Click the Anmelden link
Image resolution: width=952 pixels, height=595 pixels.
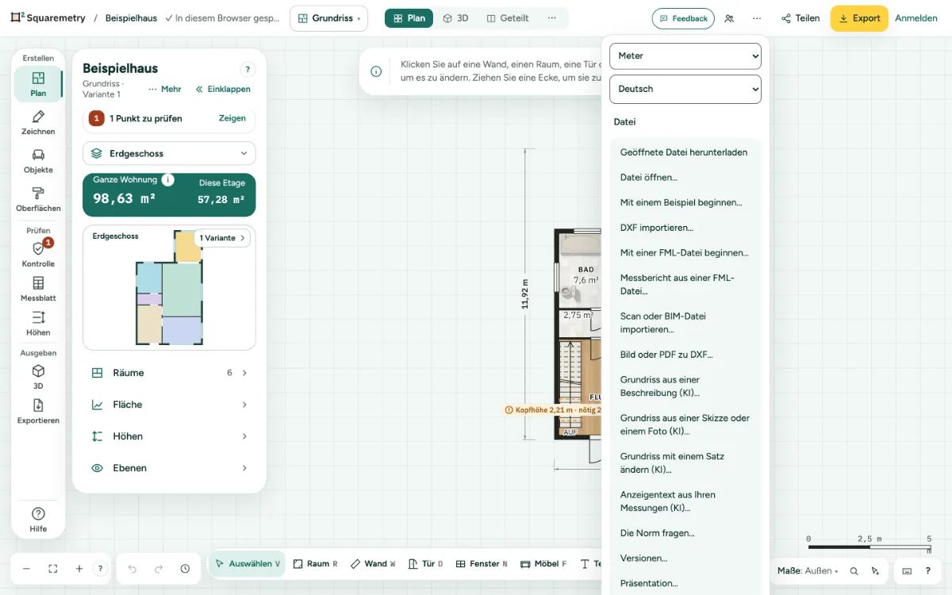click(x=916, y=18)
